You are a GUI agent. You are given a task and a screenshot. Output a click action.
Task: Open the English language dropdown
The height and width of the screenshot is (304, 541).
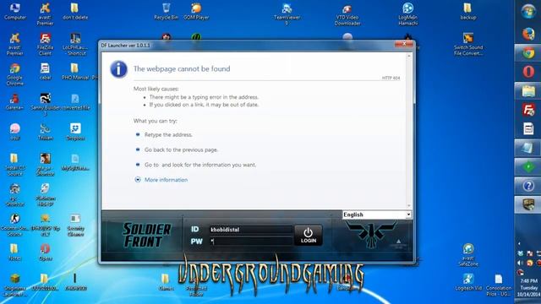click(x=377, y=214)
